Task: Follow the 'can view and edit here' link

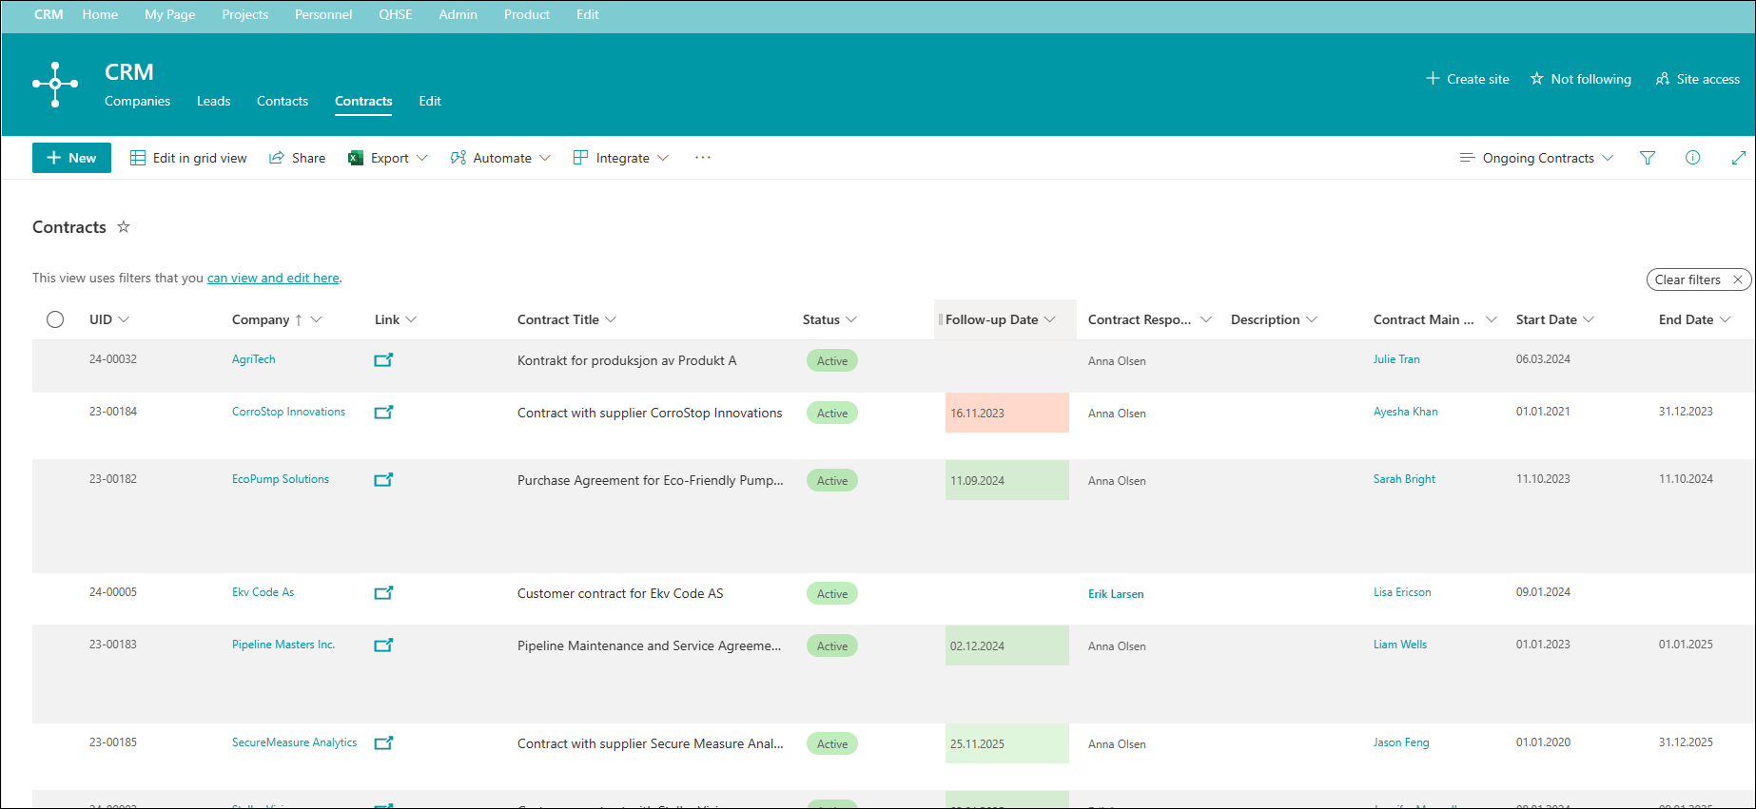Action: coord(273,278)
